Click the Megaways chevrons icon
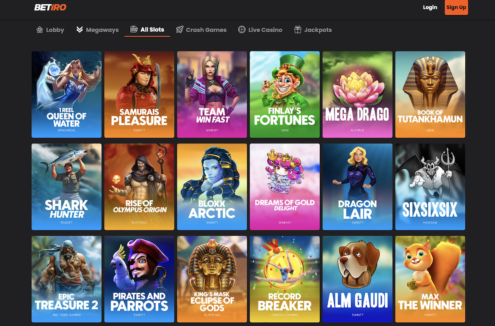The image size is (495, 326). click(80, 30)
